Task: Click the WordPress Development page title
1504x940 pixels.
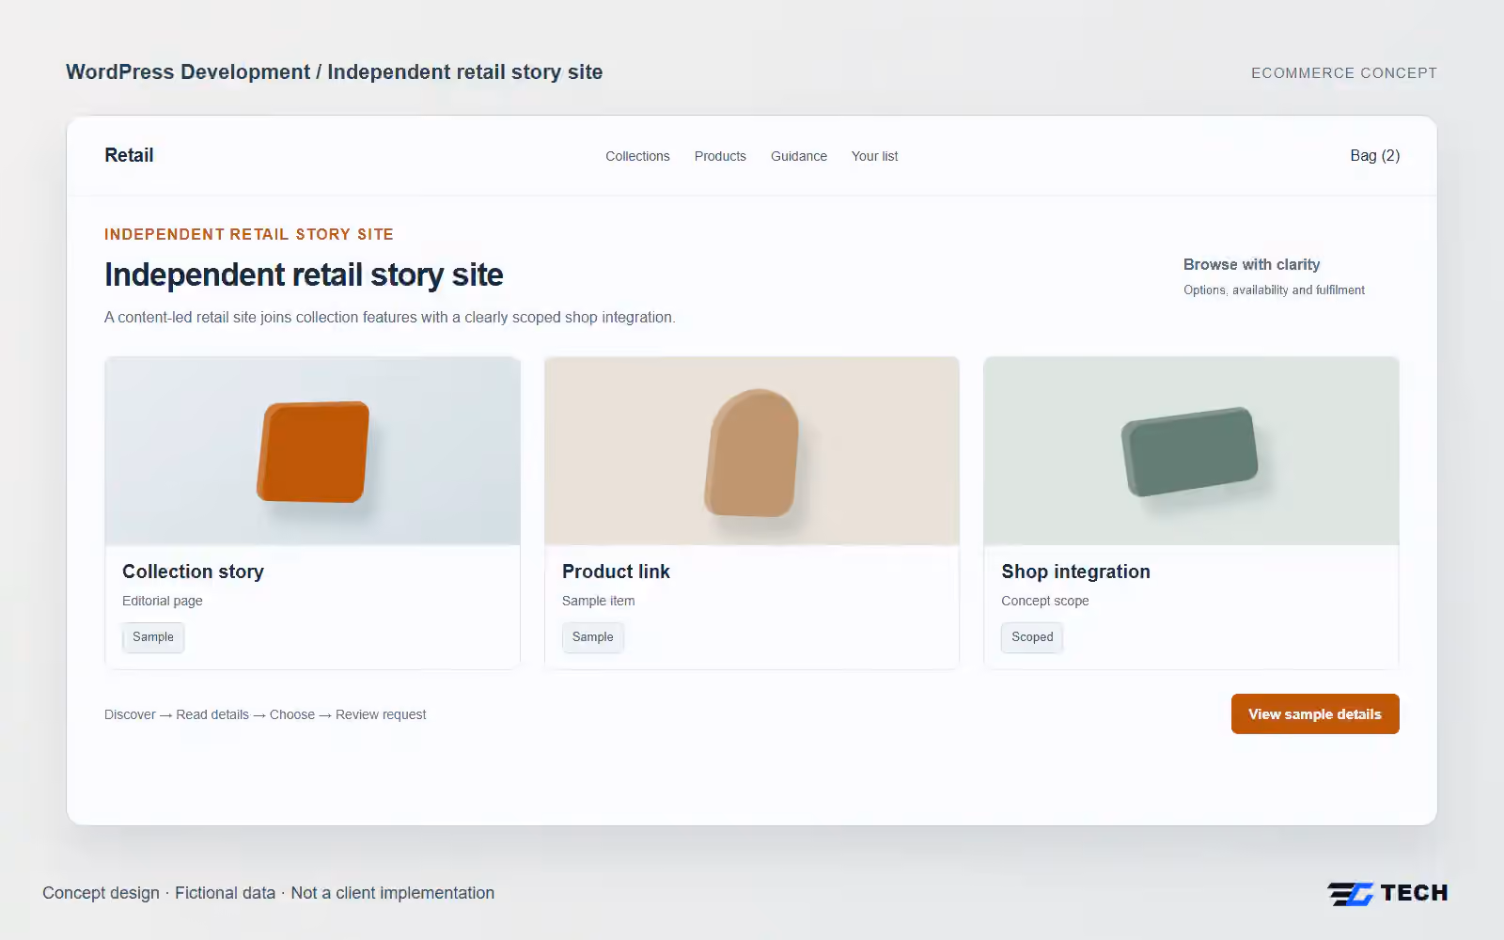Action: click(x=334, y=72)
